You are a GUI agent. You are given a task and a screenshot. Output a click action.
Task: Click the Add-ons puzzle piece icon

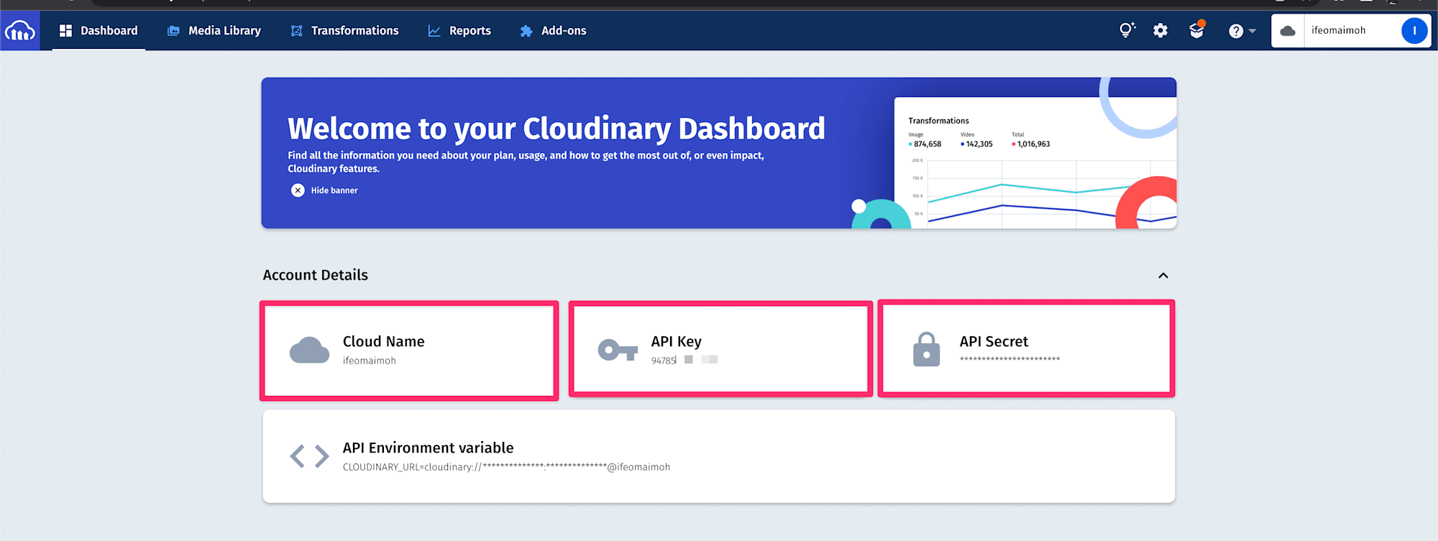[526, 31]
